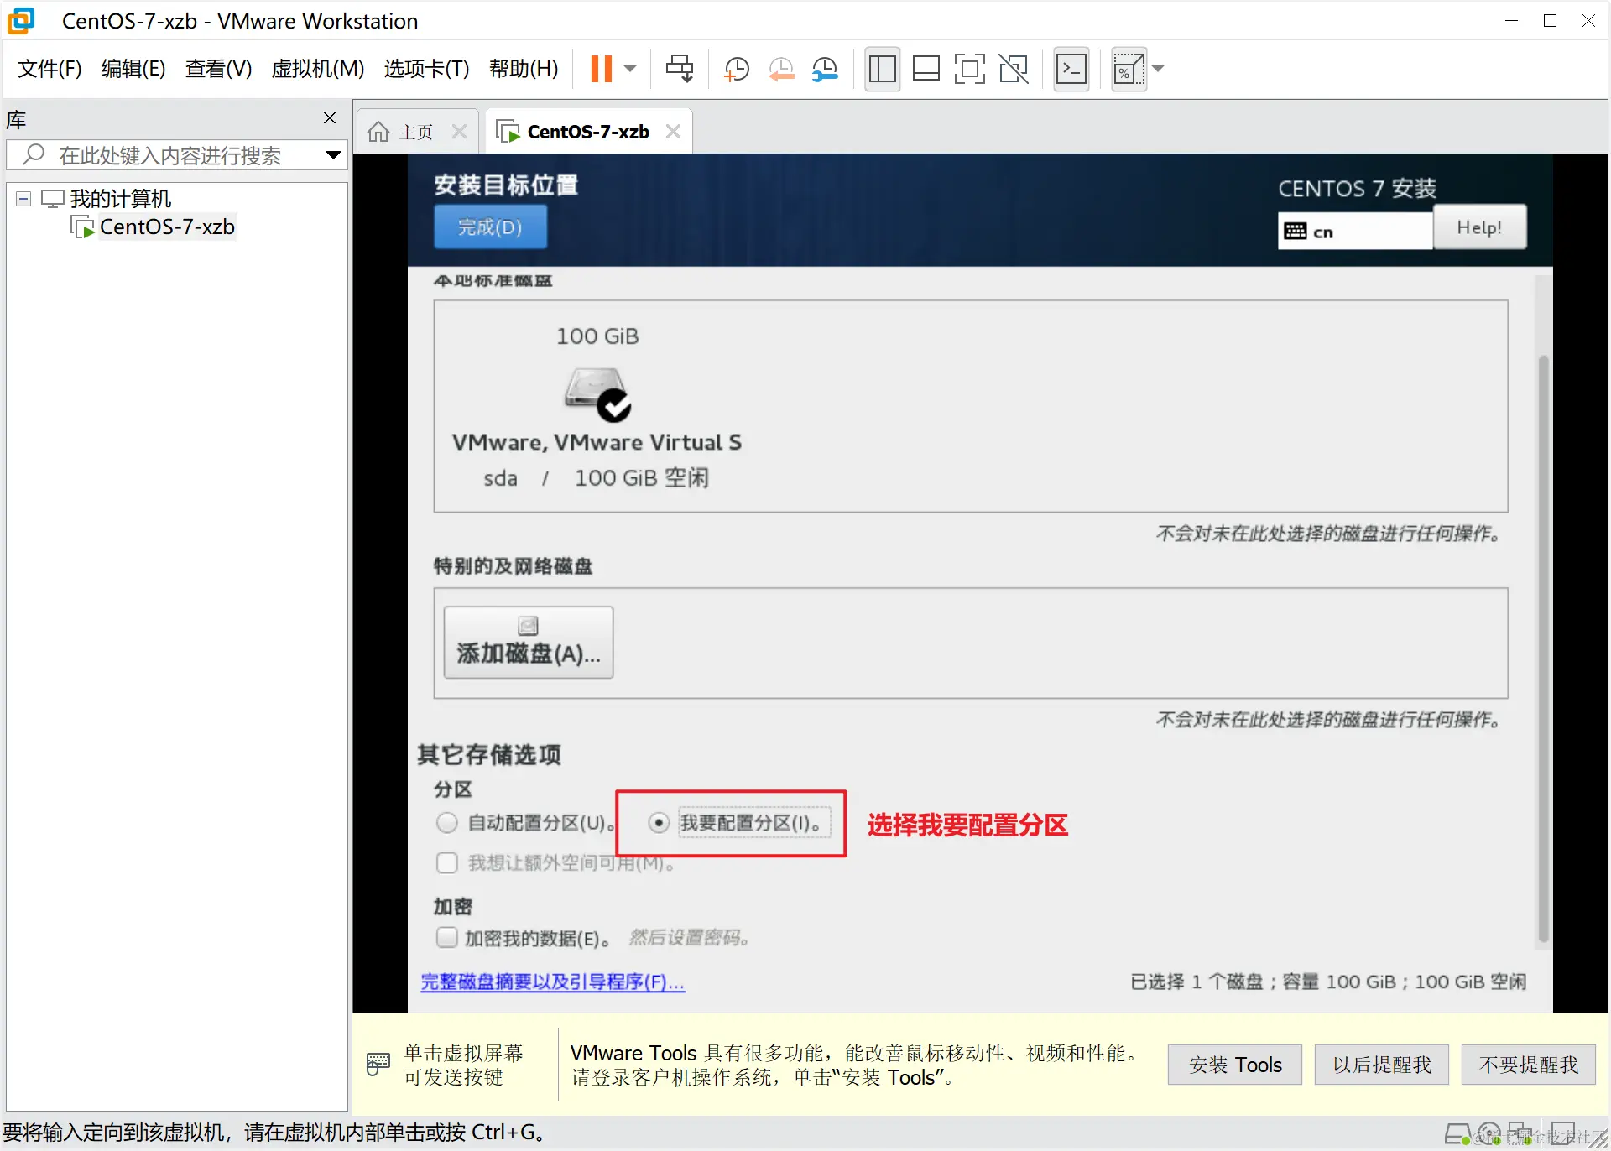Click 添加磁盘(A)... add disk button
Viewport: 1611px width, 1151px height.
[x=529, y=642]
